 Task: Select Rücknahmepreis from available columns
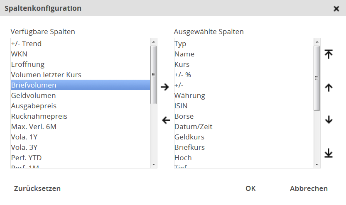pos(39,116)
